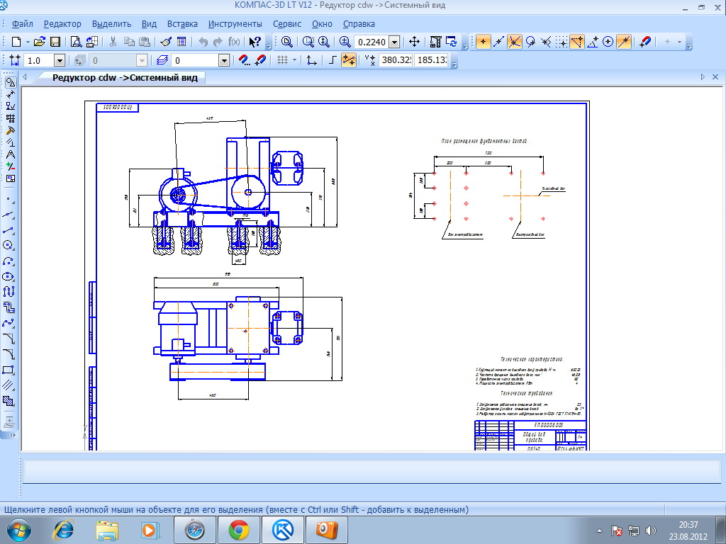
Task: Toggle the nearest point snap button
Action: (x=483, y=42)
